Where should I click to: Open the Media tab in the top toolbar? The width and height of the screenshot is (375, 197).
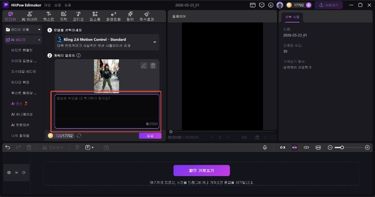(x=10, y=16)
